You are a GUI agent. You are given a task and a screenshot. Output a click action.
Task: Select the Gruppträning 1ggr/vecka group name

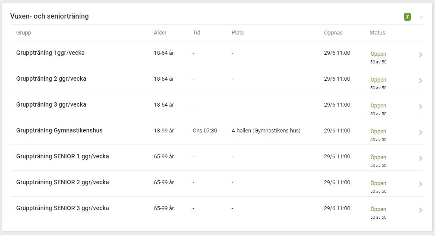(50, 53)
